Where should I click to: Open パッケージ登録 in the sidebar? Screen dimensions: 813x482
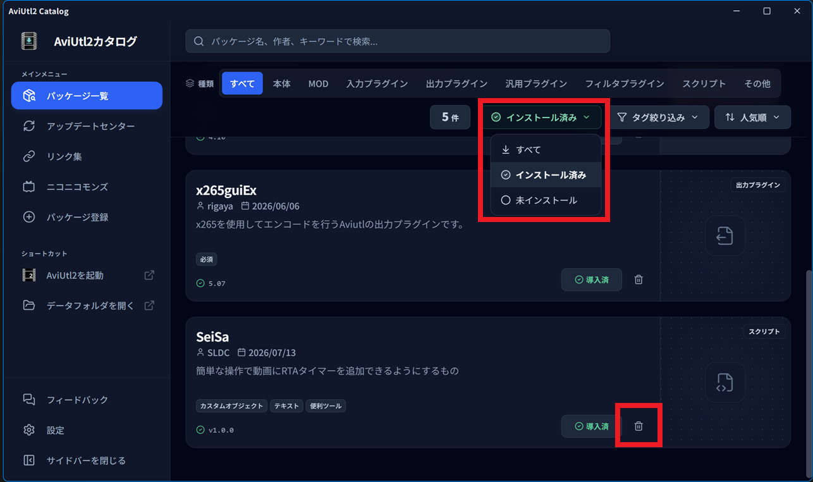coord(87,217)
